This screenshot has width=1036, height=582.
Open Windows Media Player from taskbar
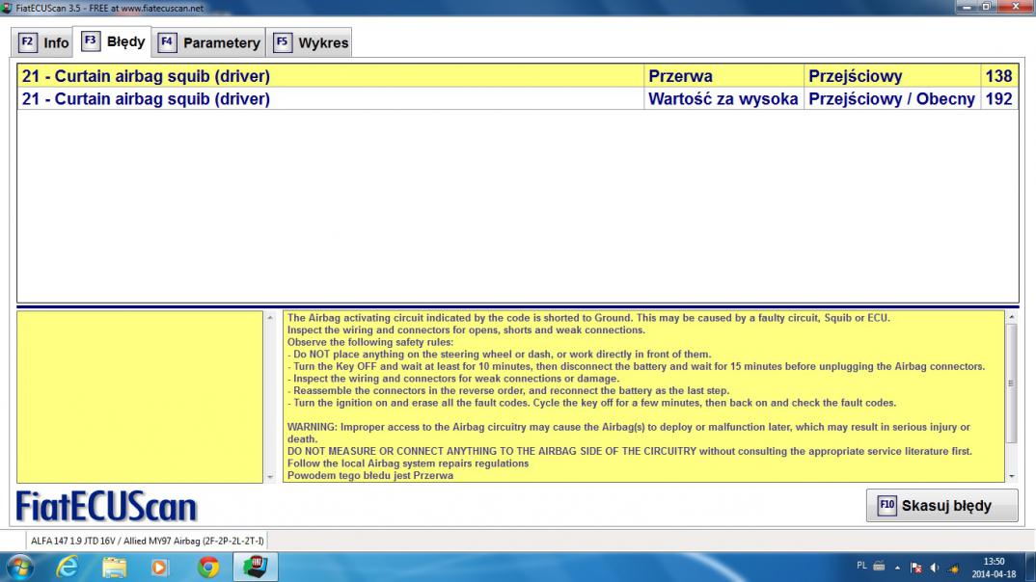(160, 568)
